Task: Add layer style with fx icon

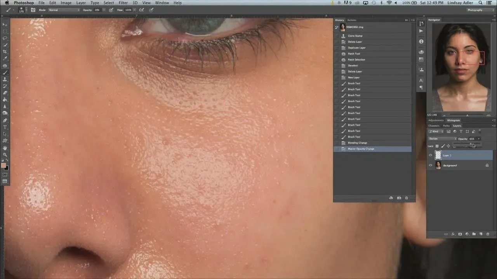Action: pos(453,234)
